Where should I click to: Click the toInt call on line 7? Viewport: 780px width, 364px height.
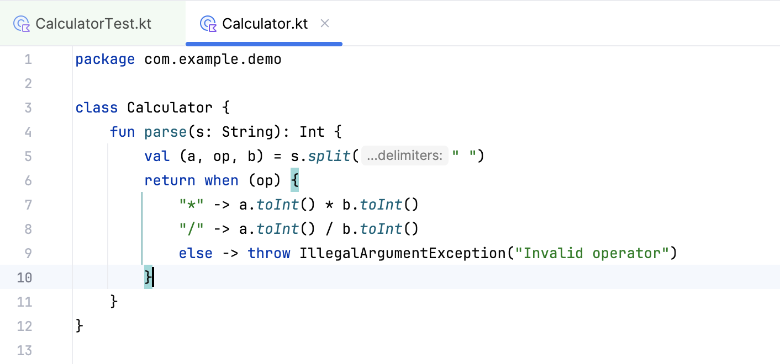(x=277, y=205)
